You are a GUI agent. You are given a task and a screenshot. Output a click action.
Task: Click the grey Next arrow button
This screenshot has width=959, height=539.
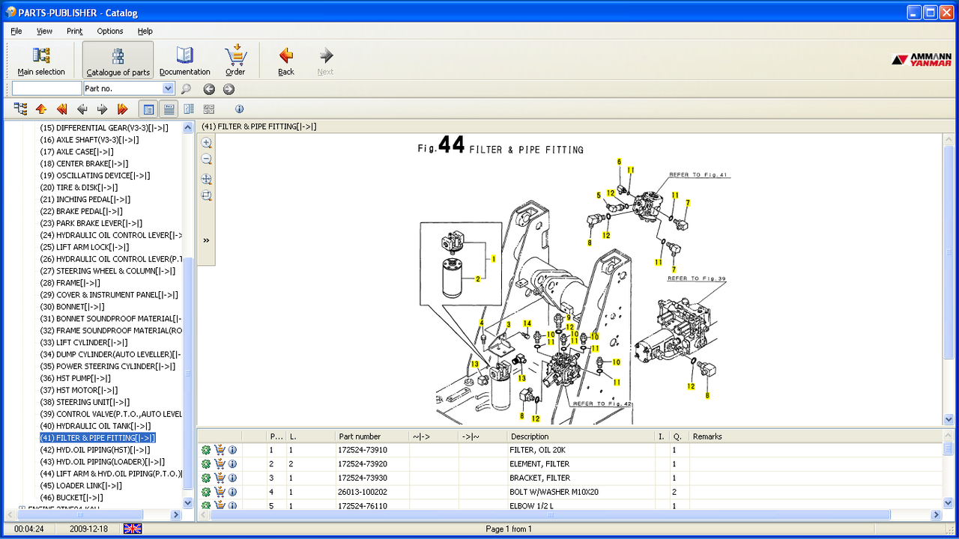(325, 61)
